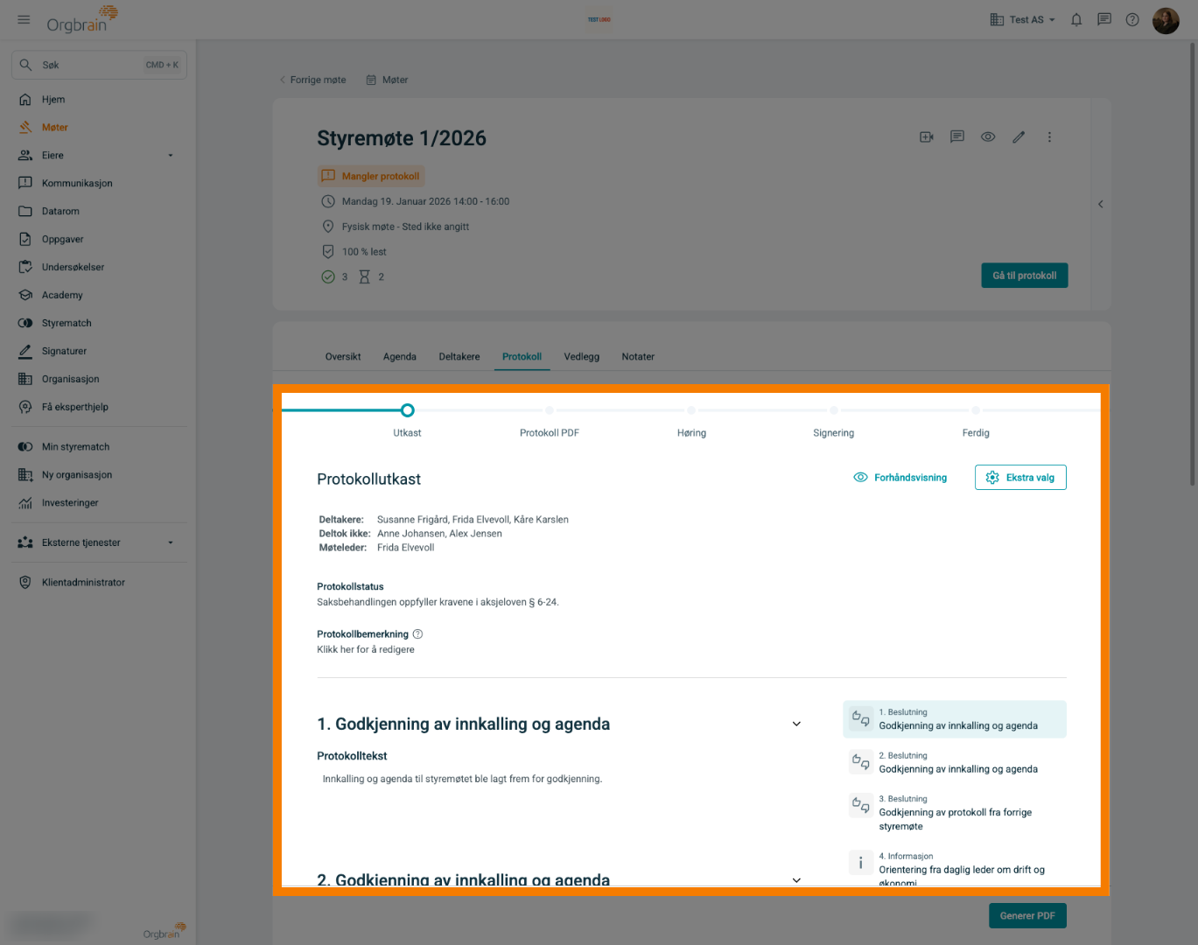The height and width of the screenshot is (945, 1198).
Task: Toggle meeting visibility eye icon in header
Action: 988,137
